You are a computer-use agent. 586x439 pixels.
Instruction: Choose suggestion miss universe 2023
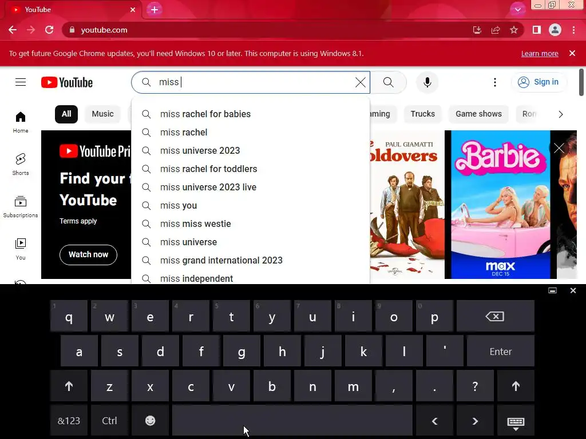coord(251,150)
